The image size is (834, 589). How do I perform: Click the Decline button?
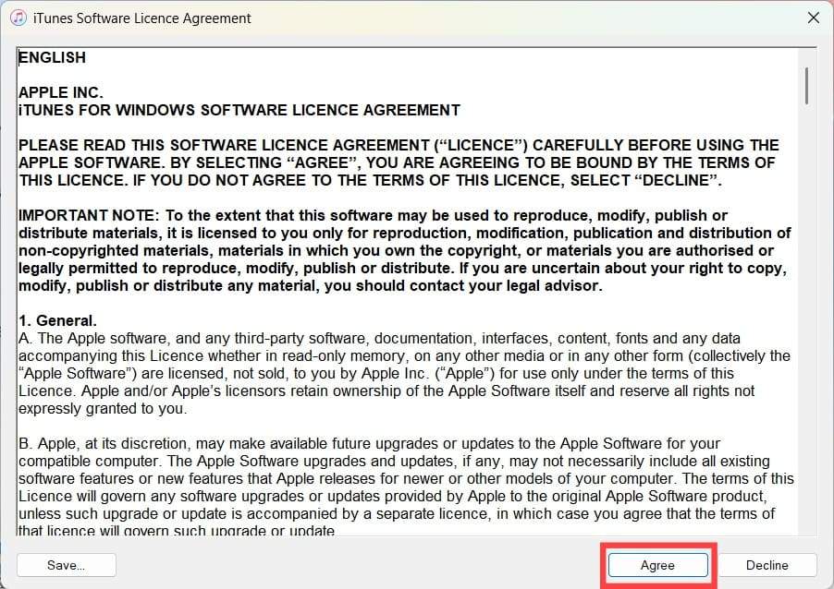[767, 565]
